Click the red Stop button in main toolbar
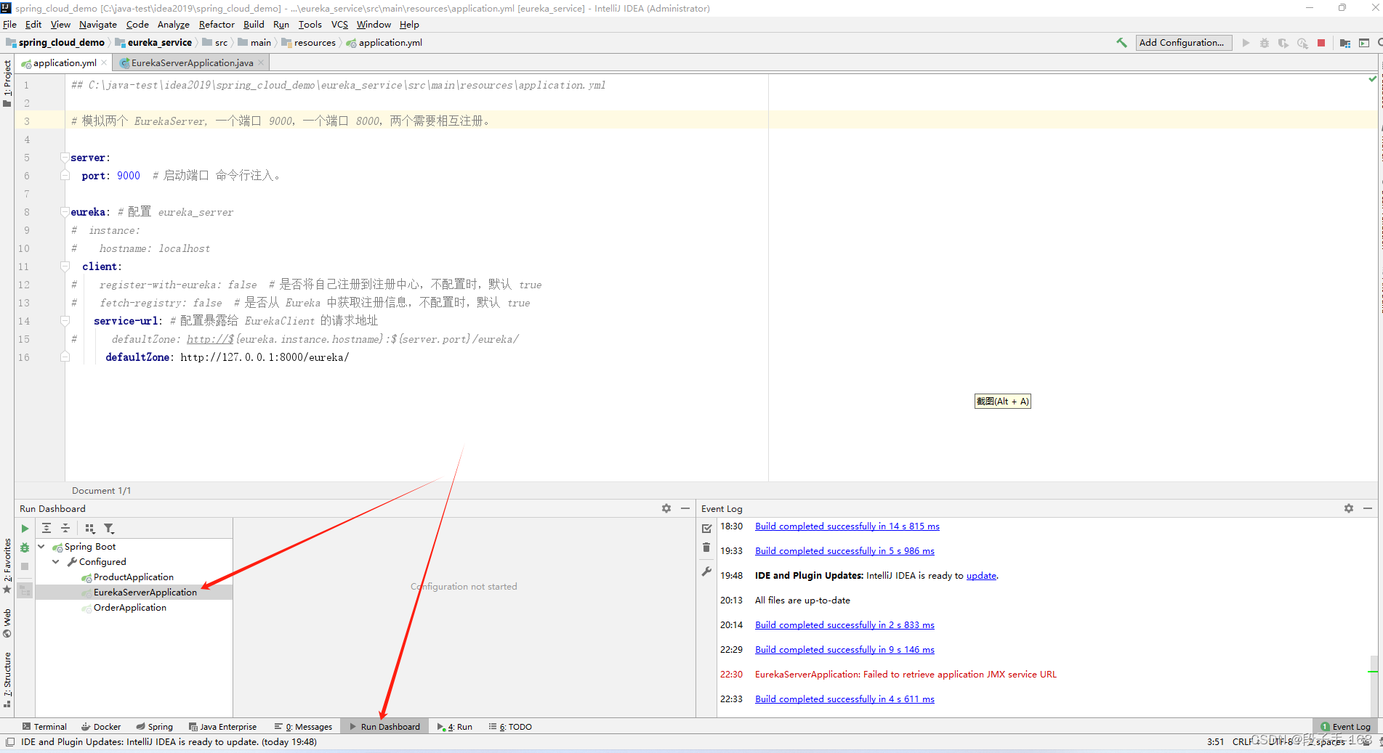The image size is (1383, 753). 1321,43
